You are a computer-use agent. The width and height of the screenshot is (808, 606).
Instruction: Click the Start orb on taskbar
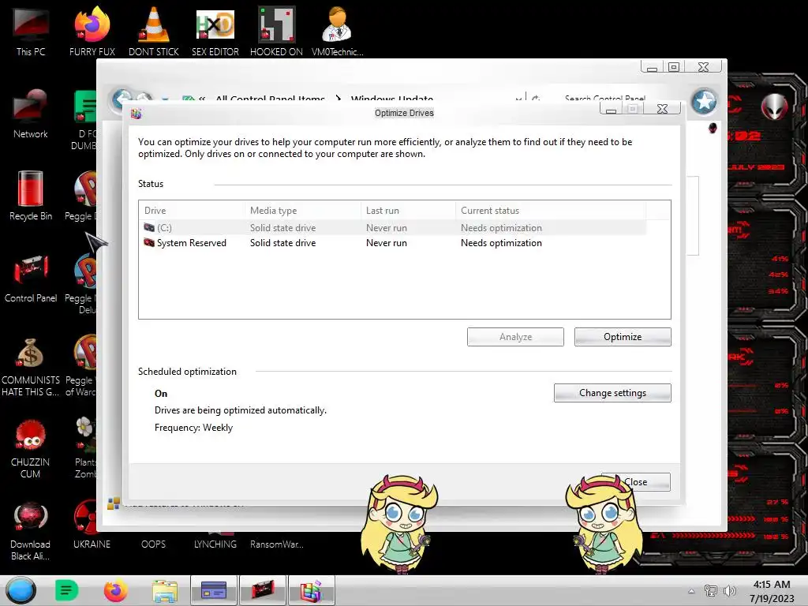[21, 590]
